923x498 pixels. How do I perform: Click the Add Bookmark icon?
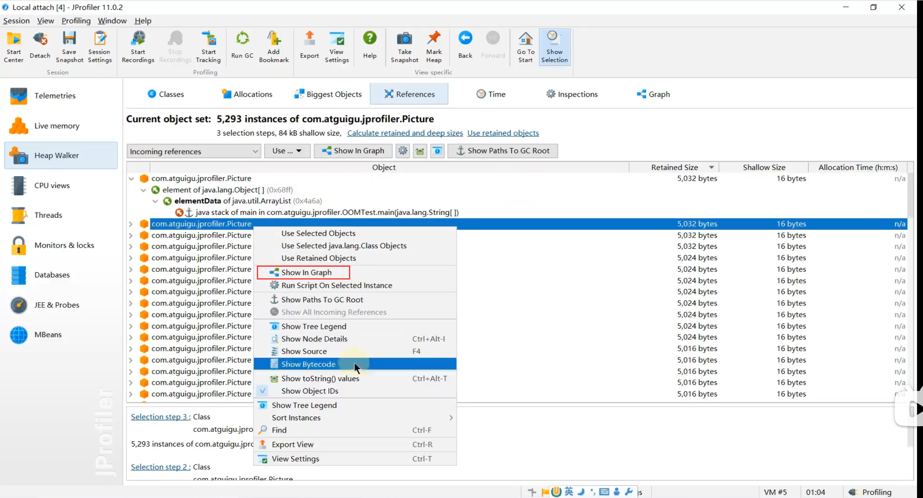point(274,47)
